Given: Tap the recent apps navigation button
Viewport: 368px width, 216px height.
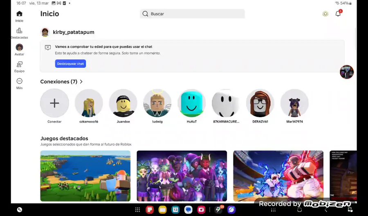Looking at the screenshot, I should (273, 210).
